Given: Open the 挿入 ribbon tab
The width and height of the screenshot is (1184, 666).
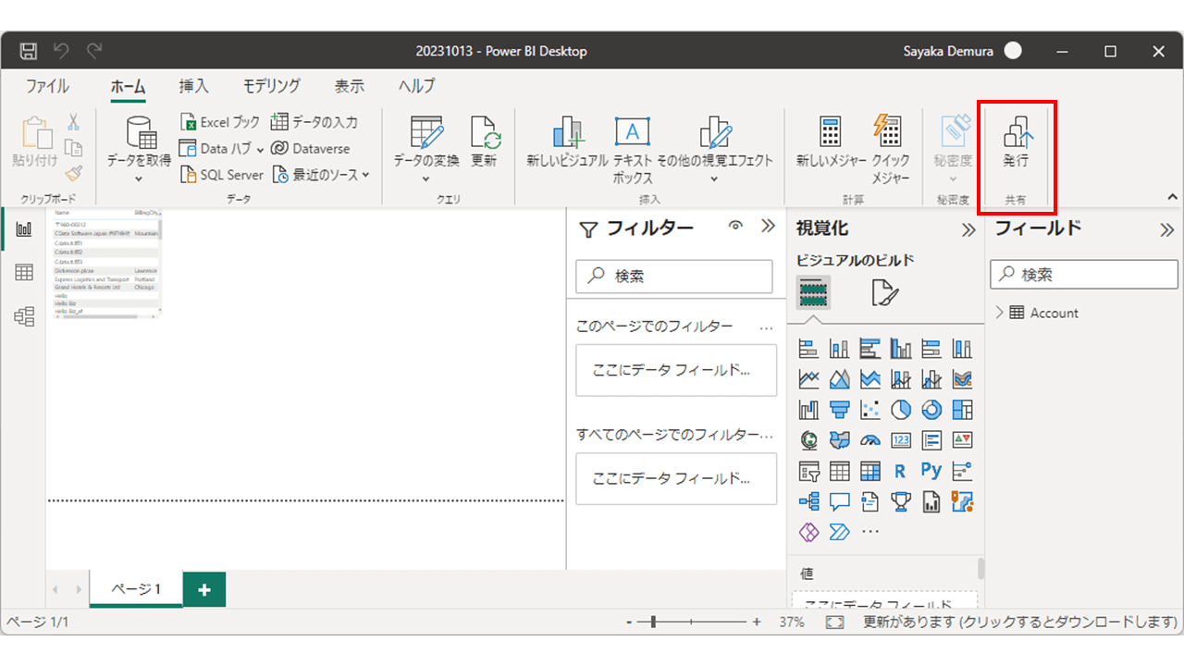Looking at the screenshot, I should tap(193, 86).
